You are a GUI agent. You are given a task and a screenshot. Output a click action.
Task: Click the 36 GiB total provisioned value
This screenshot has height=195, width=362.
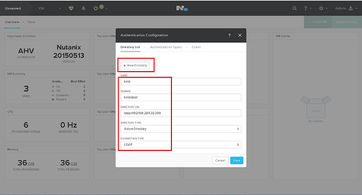click(x=26, y=163)
